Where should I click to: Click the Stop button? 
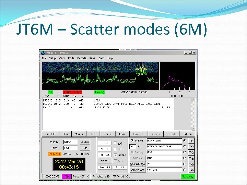(65, 134)
